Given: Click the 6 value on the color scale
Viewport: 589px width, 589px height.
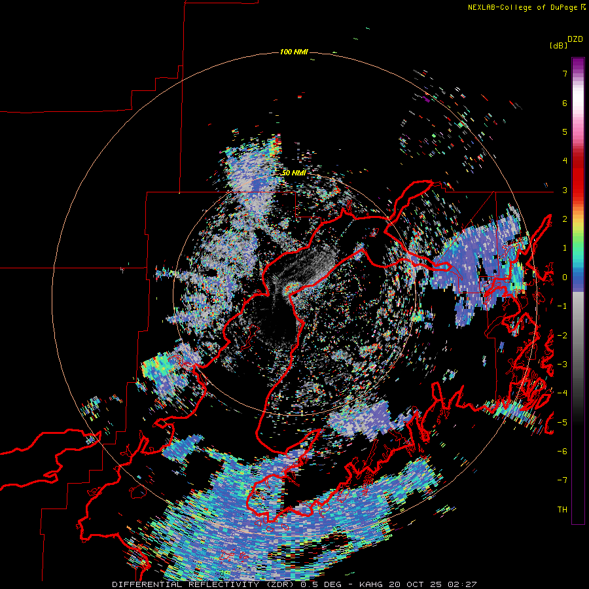Looking at the screenshot, I should pyautogui.click(x=565, y=103).
